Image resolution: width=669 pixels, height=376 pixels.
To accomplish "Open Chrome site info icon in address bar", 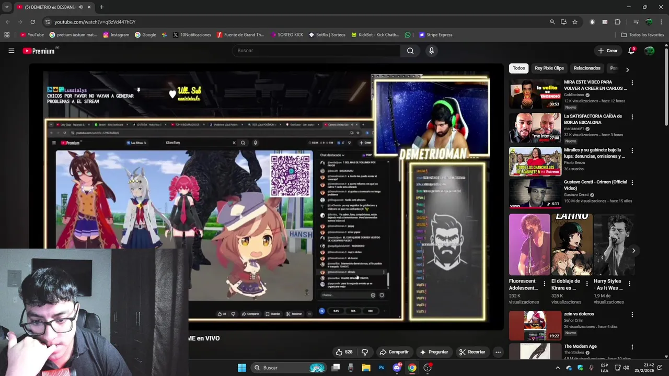I will [x=48, y=22].
